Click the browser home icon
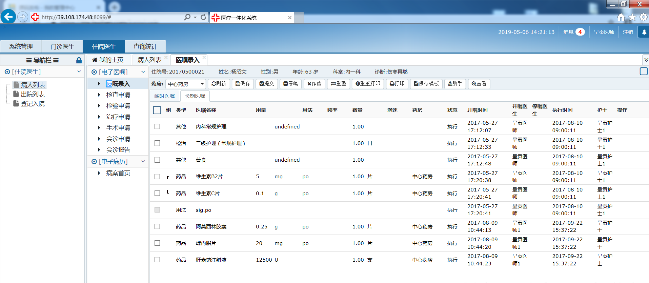The width and height of the screenshot is (649, 283). click(621, 17)
